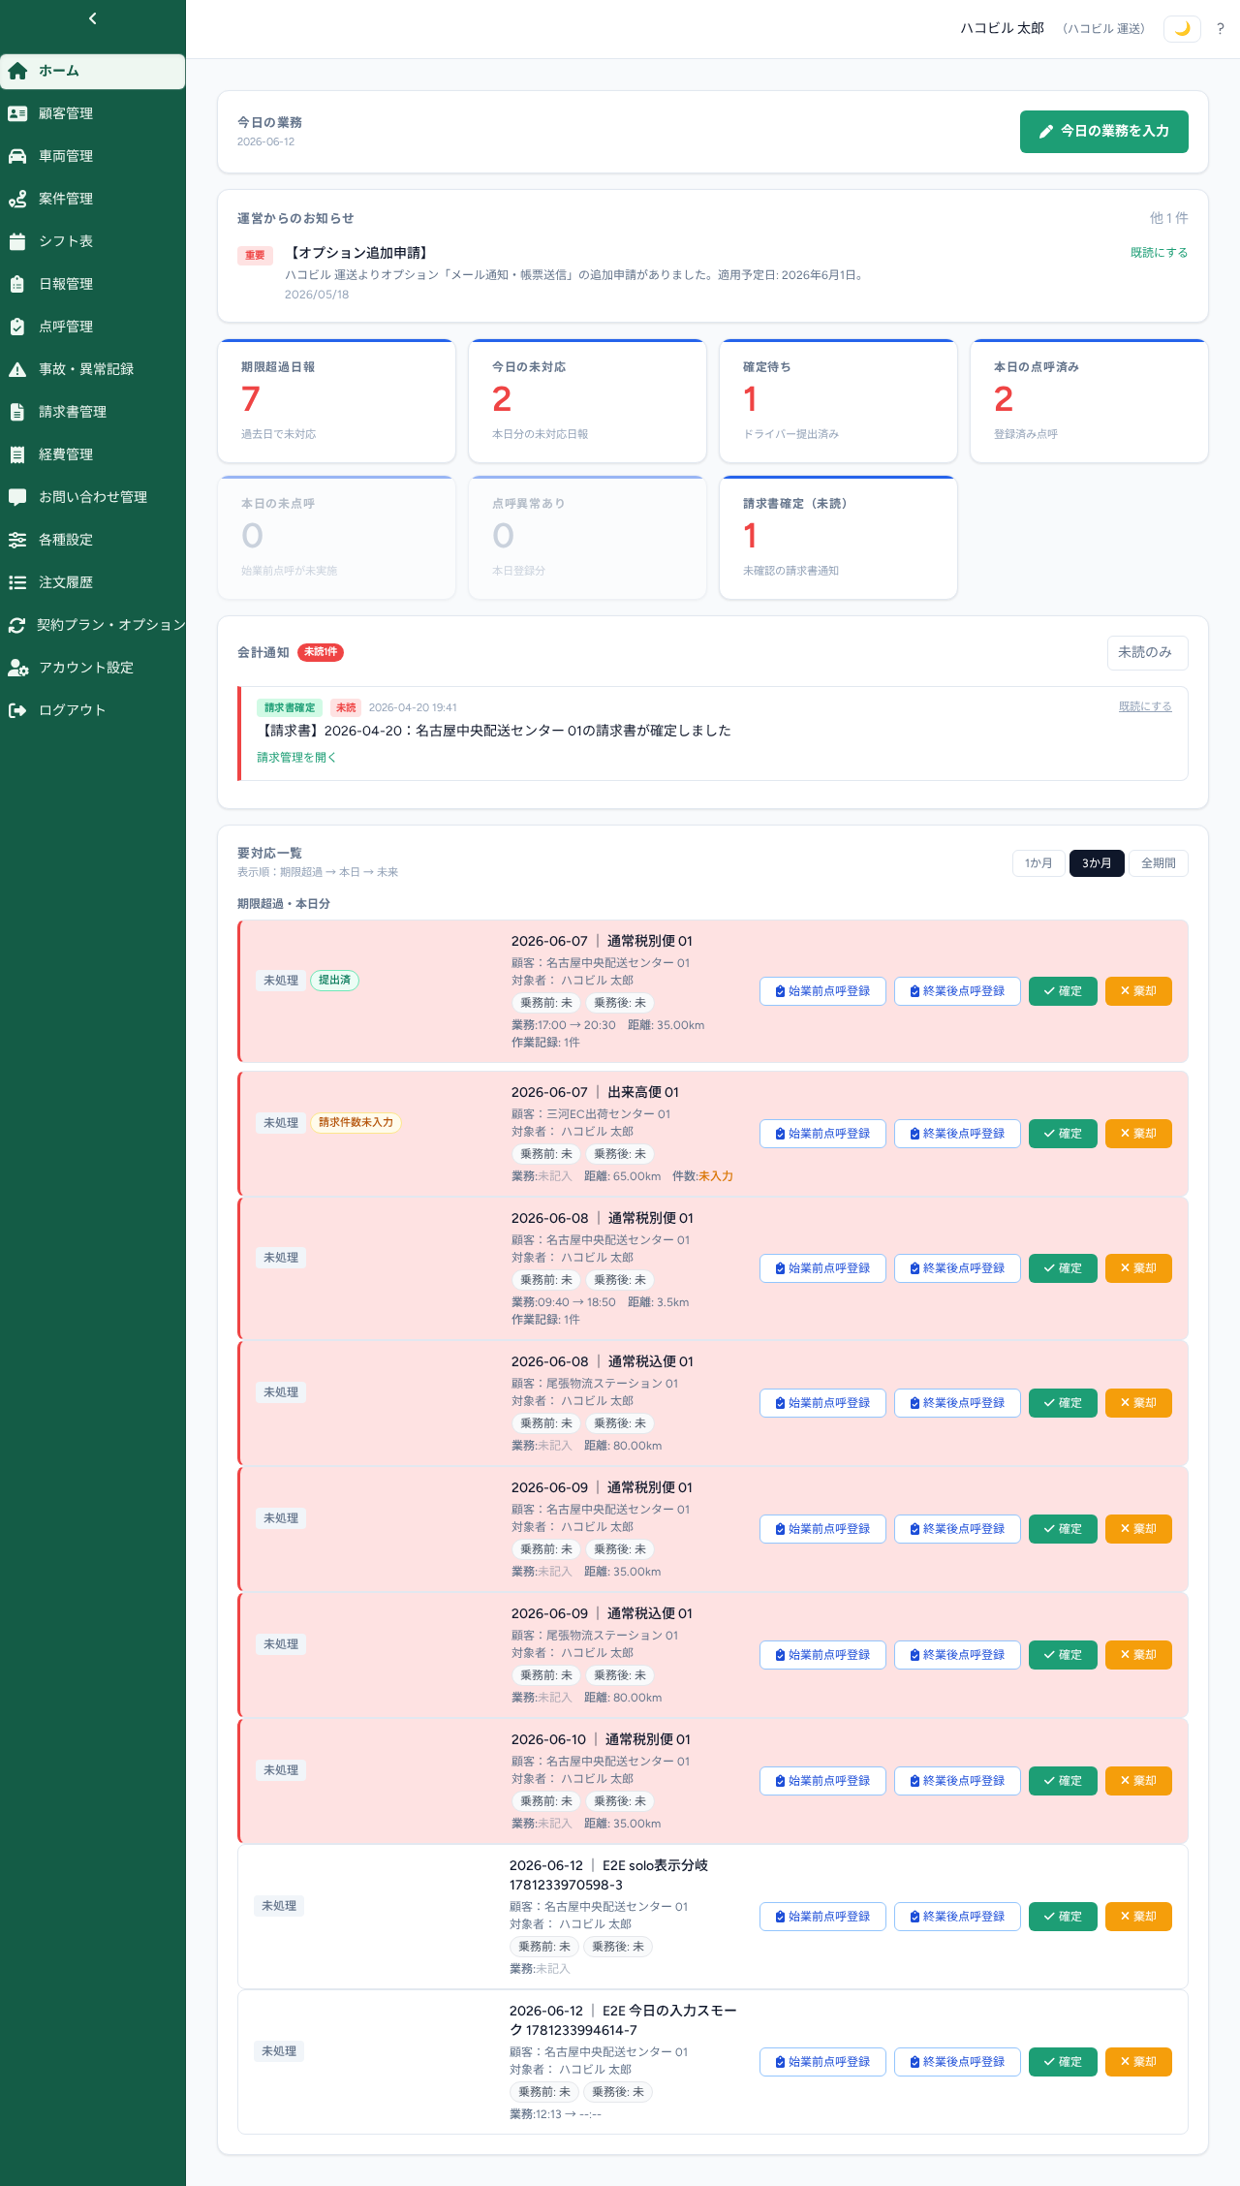Screen dimensions: 1240x2186
Task: Click the 未読1件 badge beside 会計通知
Action: pos(321,652)
